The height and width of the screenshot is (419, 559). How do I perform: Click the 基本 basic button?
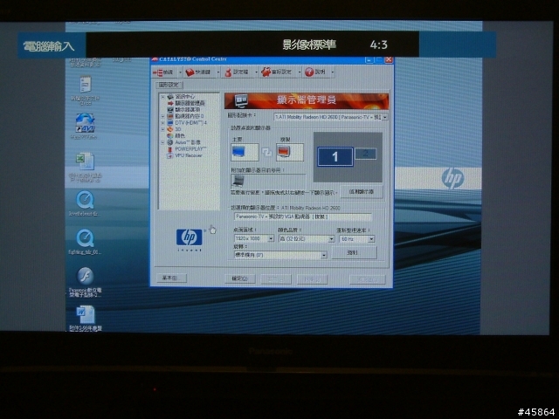click(171, 278)
